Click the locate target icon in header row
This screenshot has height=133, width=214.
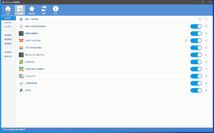click(206, 19)
